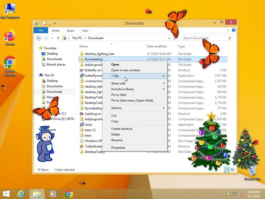
Task: Select Create shortcut
Action: [135, 129]
